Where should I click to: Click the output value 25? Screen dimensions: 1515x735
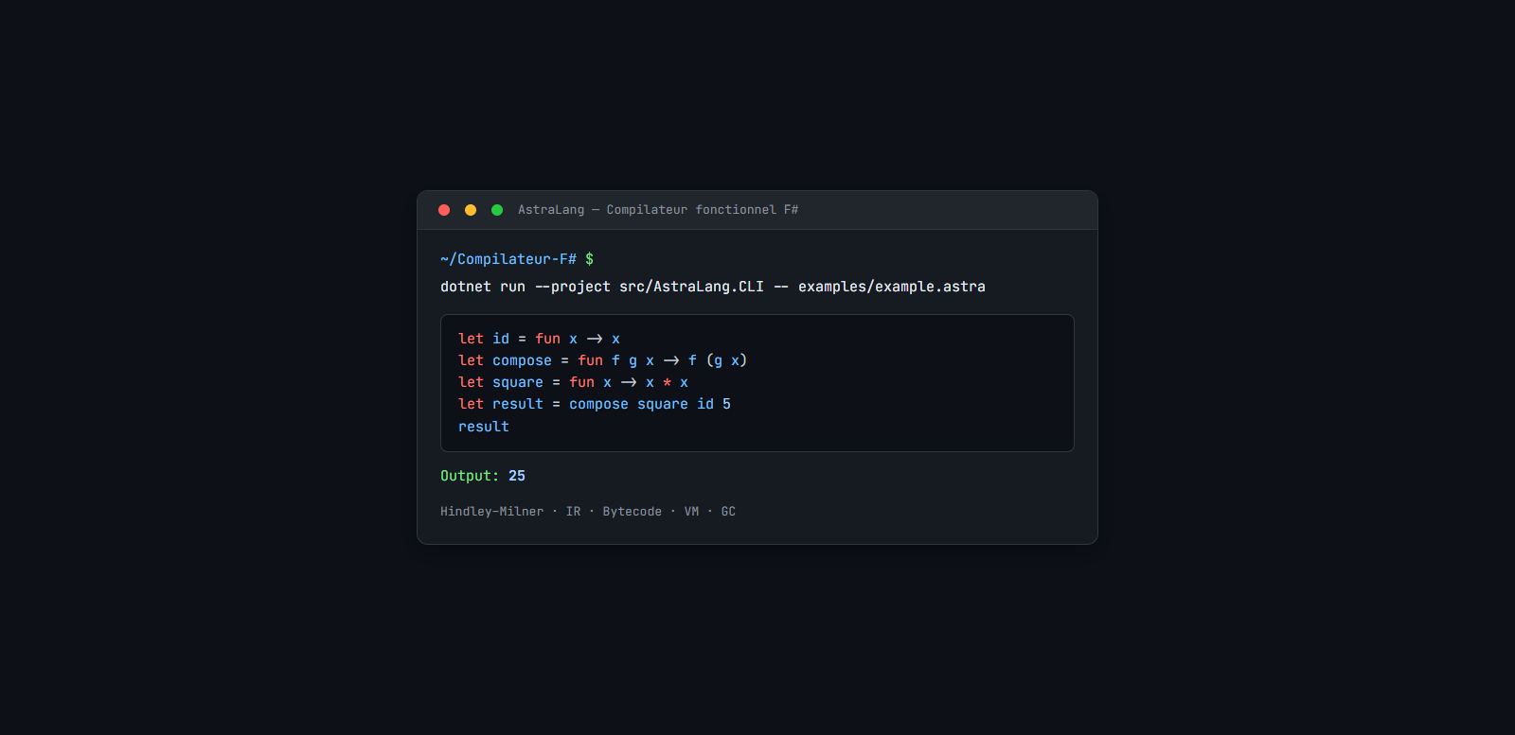coord(517,476)
